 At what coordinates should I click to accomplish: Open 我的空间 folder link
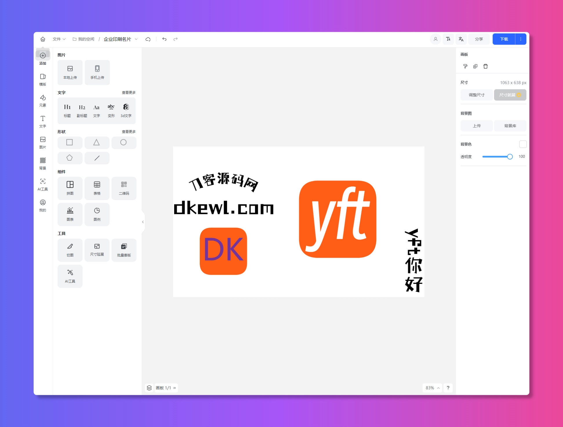[x=83, y=39]
